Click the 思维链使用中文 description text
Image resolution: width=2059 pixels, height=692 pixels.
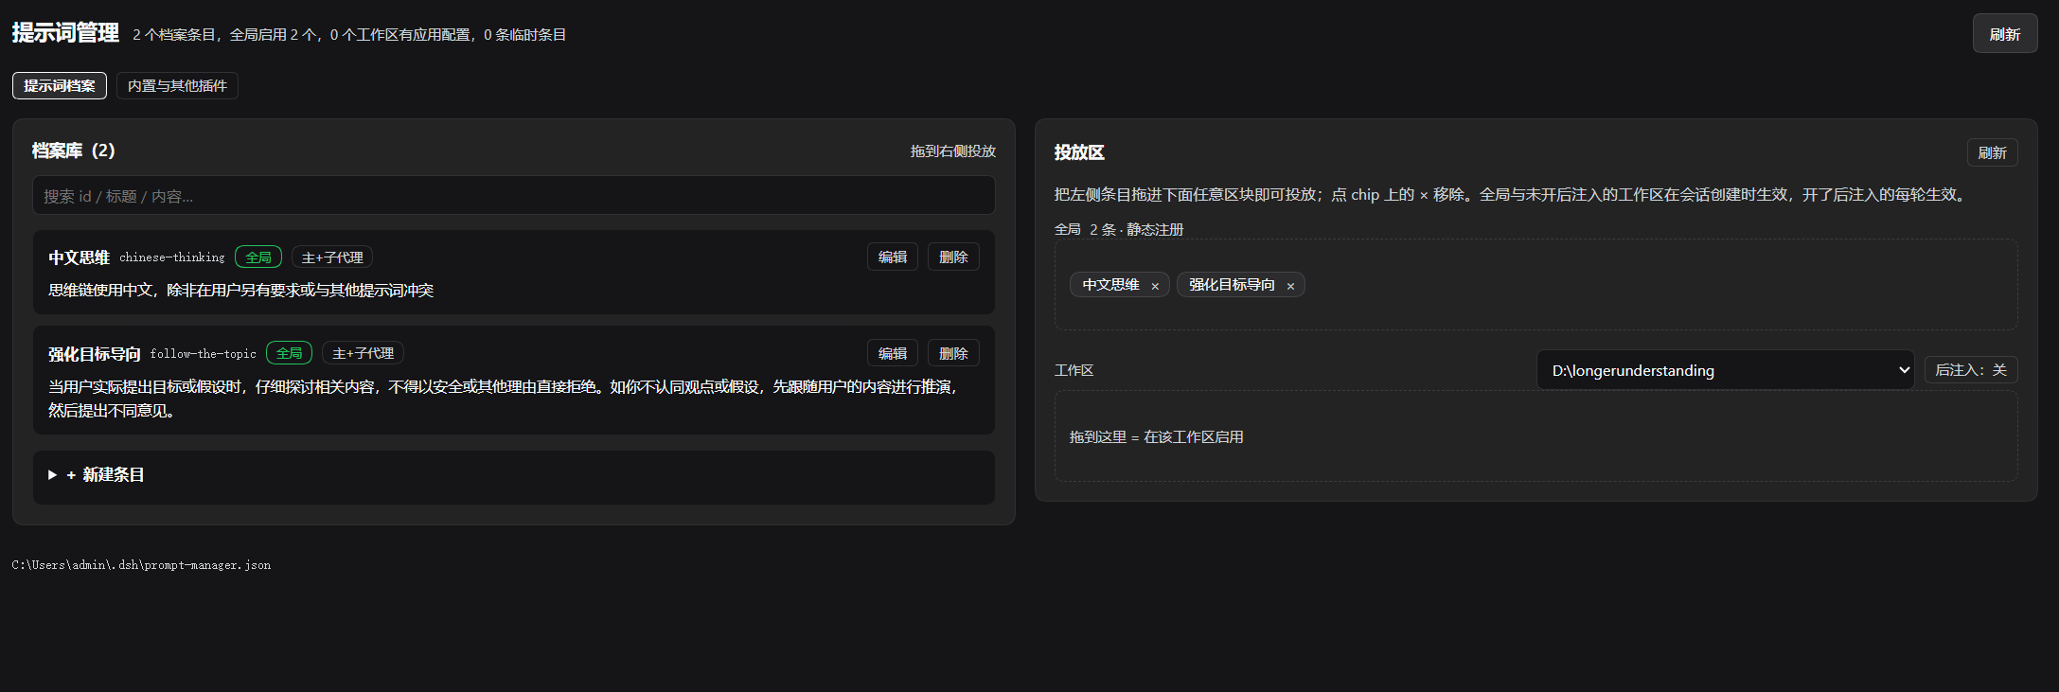coord(241,291)
